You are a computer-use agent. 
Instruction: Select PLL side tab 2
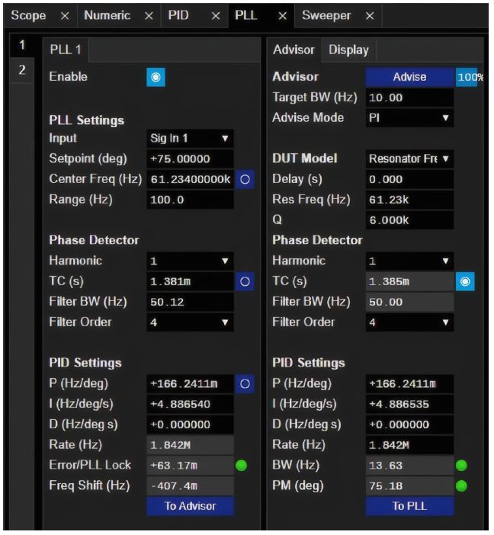(x=22, y=70)
